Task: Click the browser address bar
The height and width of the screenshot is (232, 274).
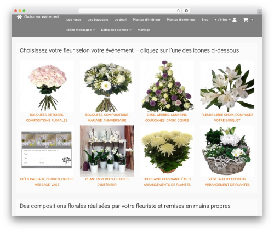Action: (129, 10)
